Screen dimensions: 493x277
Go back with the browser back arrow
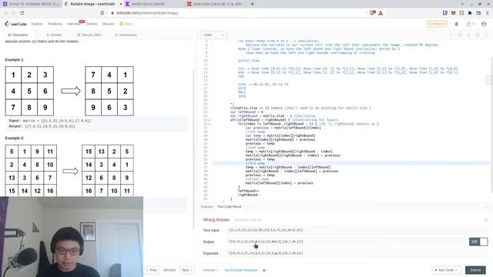[x=5, y=13]
